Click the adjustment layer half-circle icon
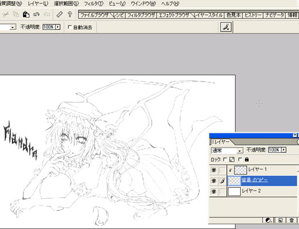299x229 pixels. tap(269, 220)
